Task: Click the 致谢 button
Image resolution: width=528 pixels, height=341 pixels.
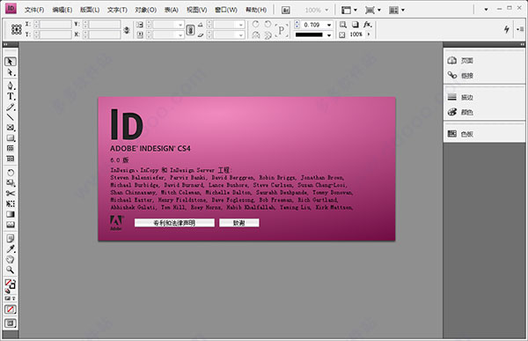Action: click(239, 223)
